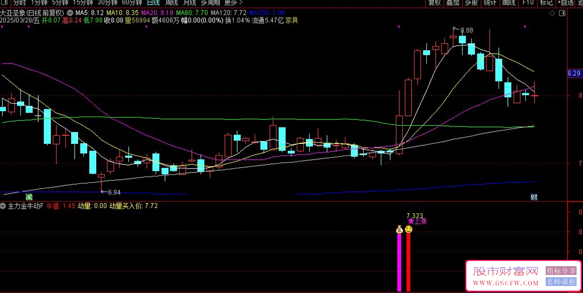Click the money bag signal icon

399,230
